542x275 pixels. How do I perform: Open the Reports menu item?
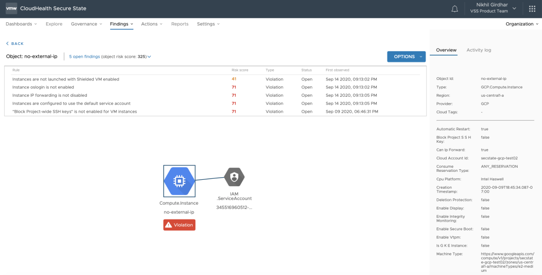[179, 24]
